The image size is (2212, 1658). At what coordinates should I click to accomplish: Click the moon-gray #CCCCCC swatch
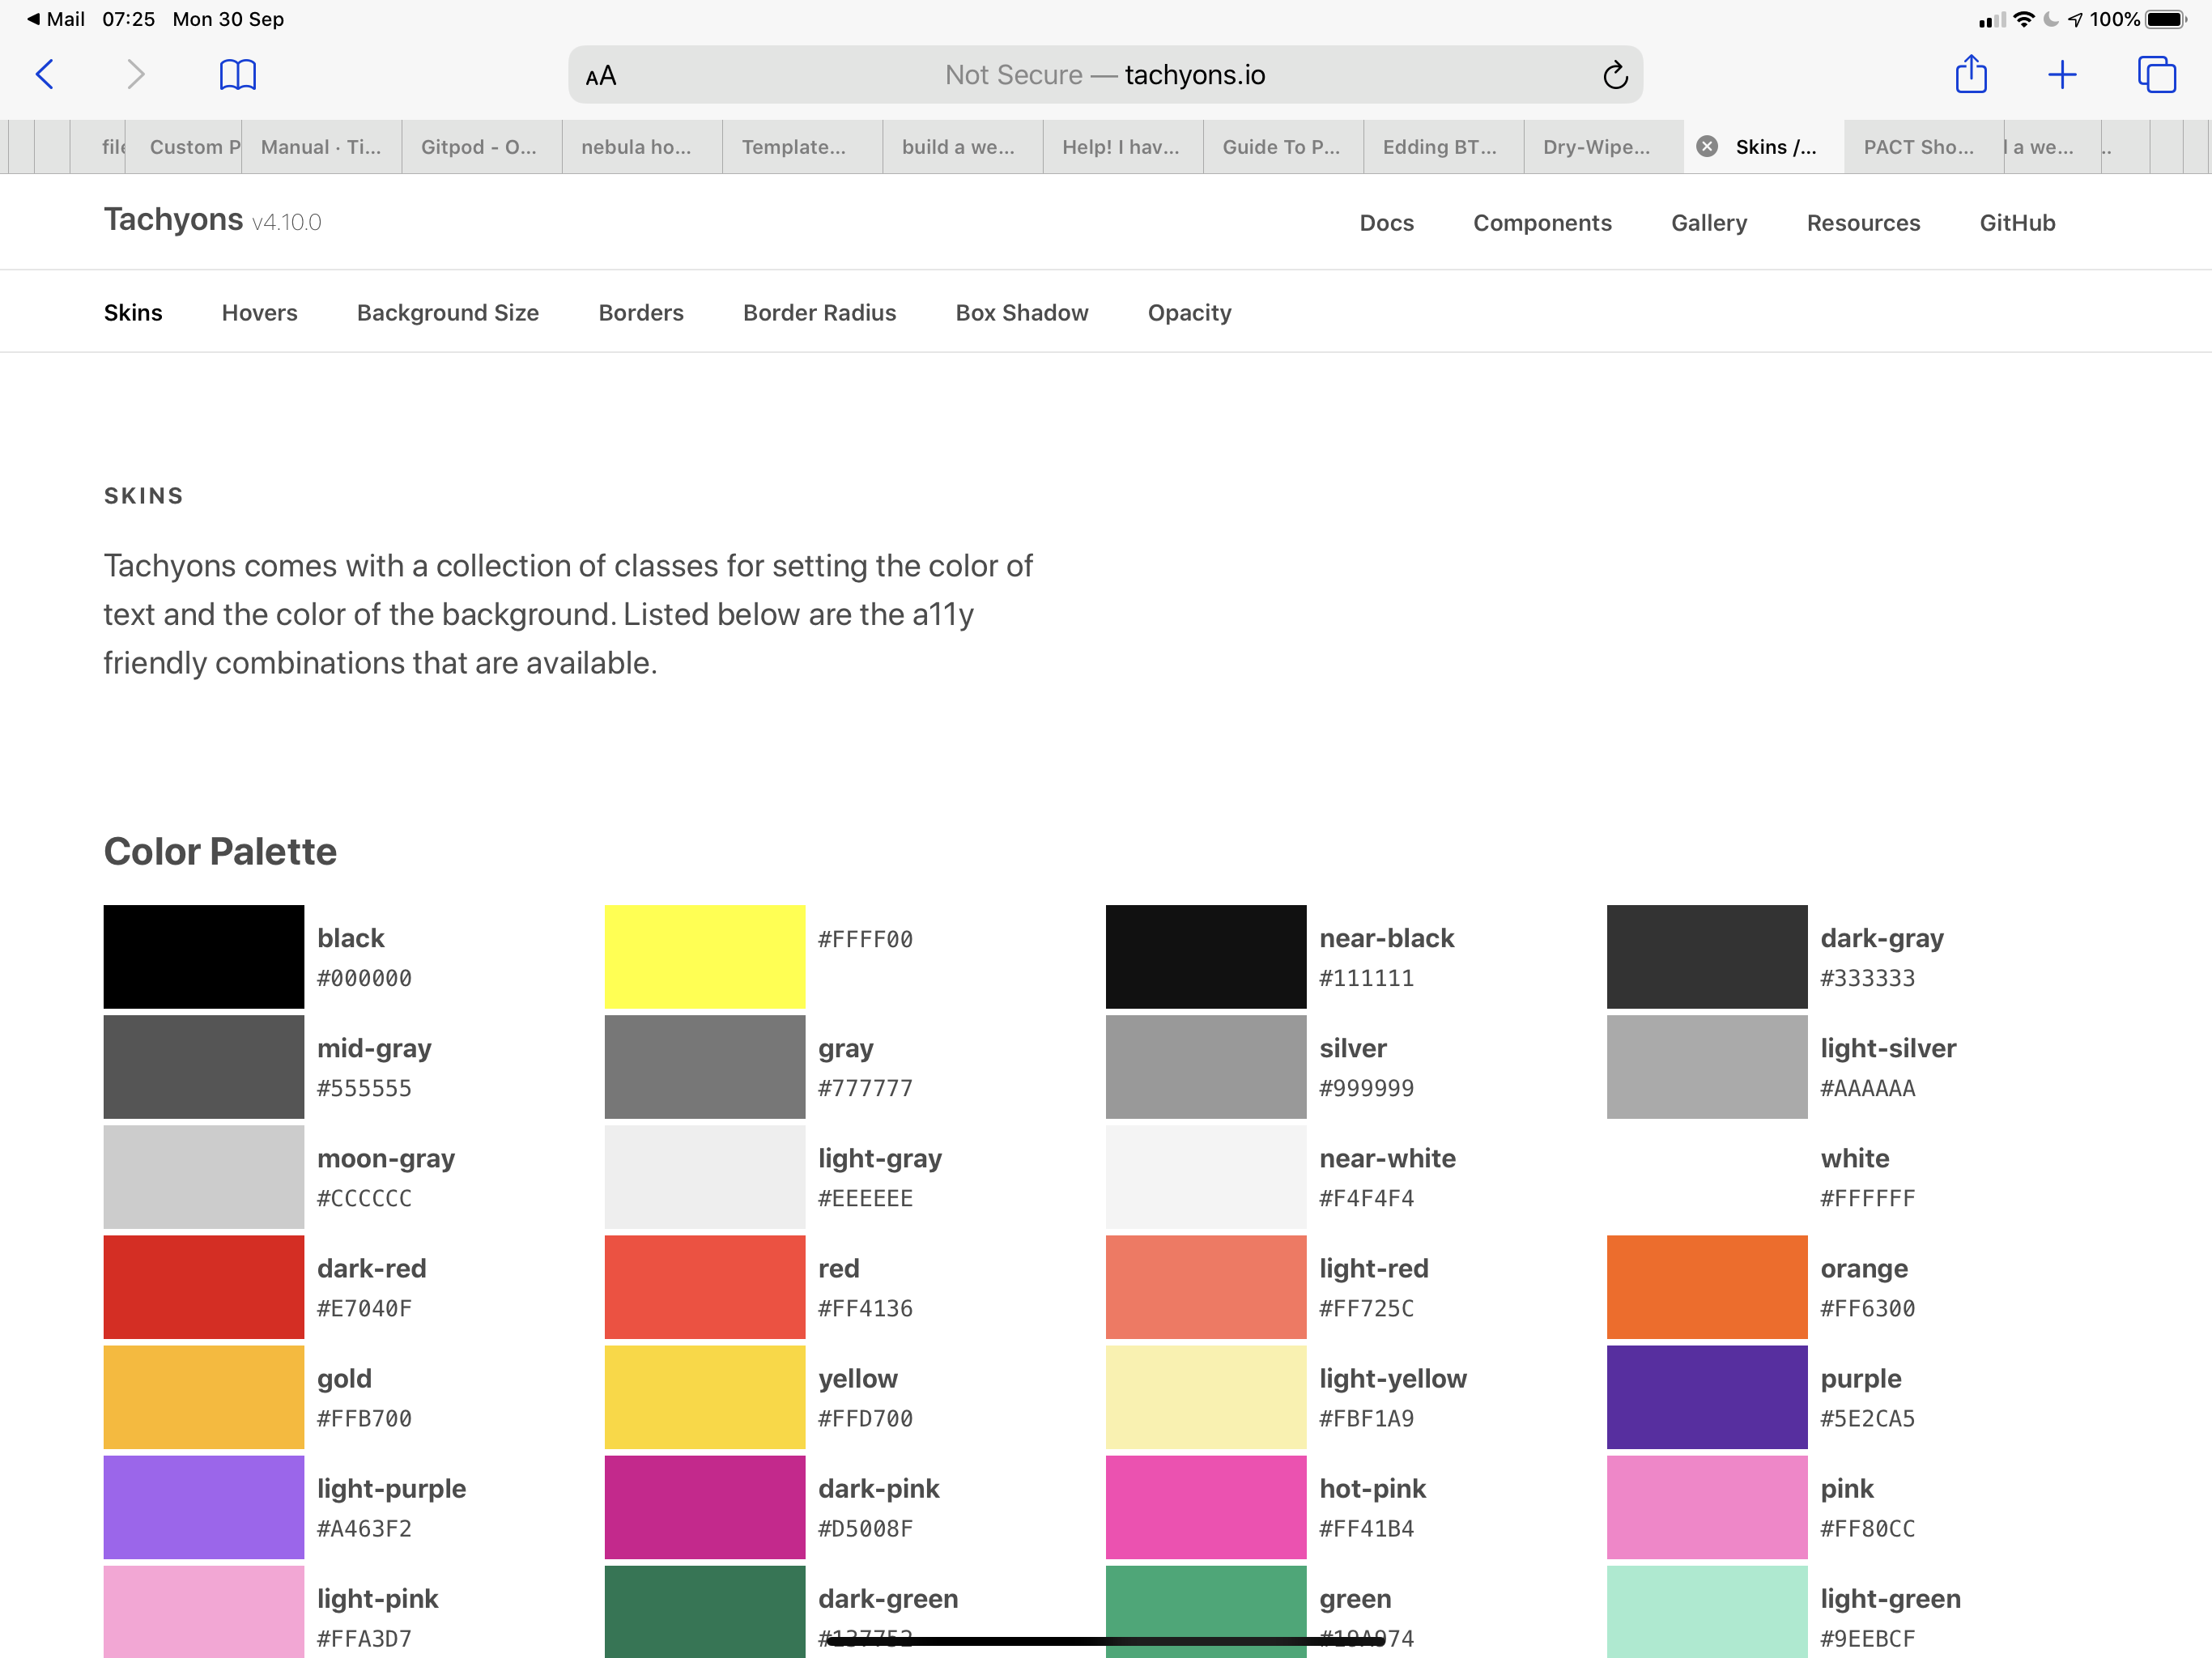point(204,1177)
